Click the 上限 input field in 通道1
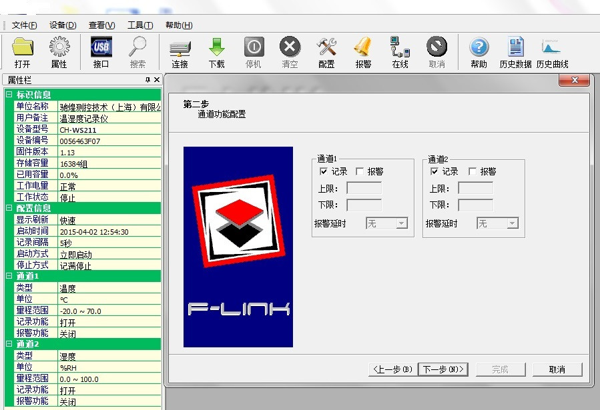This screenshot has height=410, width=600. pyautogui.click(x=364, y=188)
